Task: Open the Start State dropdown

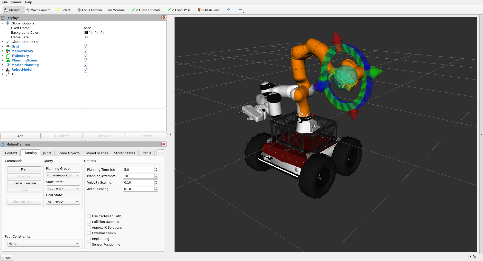Action: (x=63, y=188)
